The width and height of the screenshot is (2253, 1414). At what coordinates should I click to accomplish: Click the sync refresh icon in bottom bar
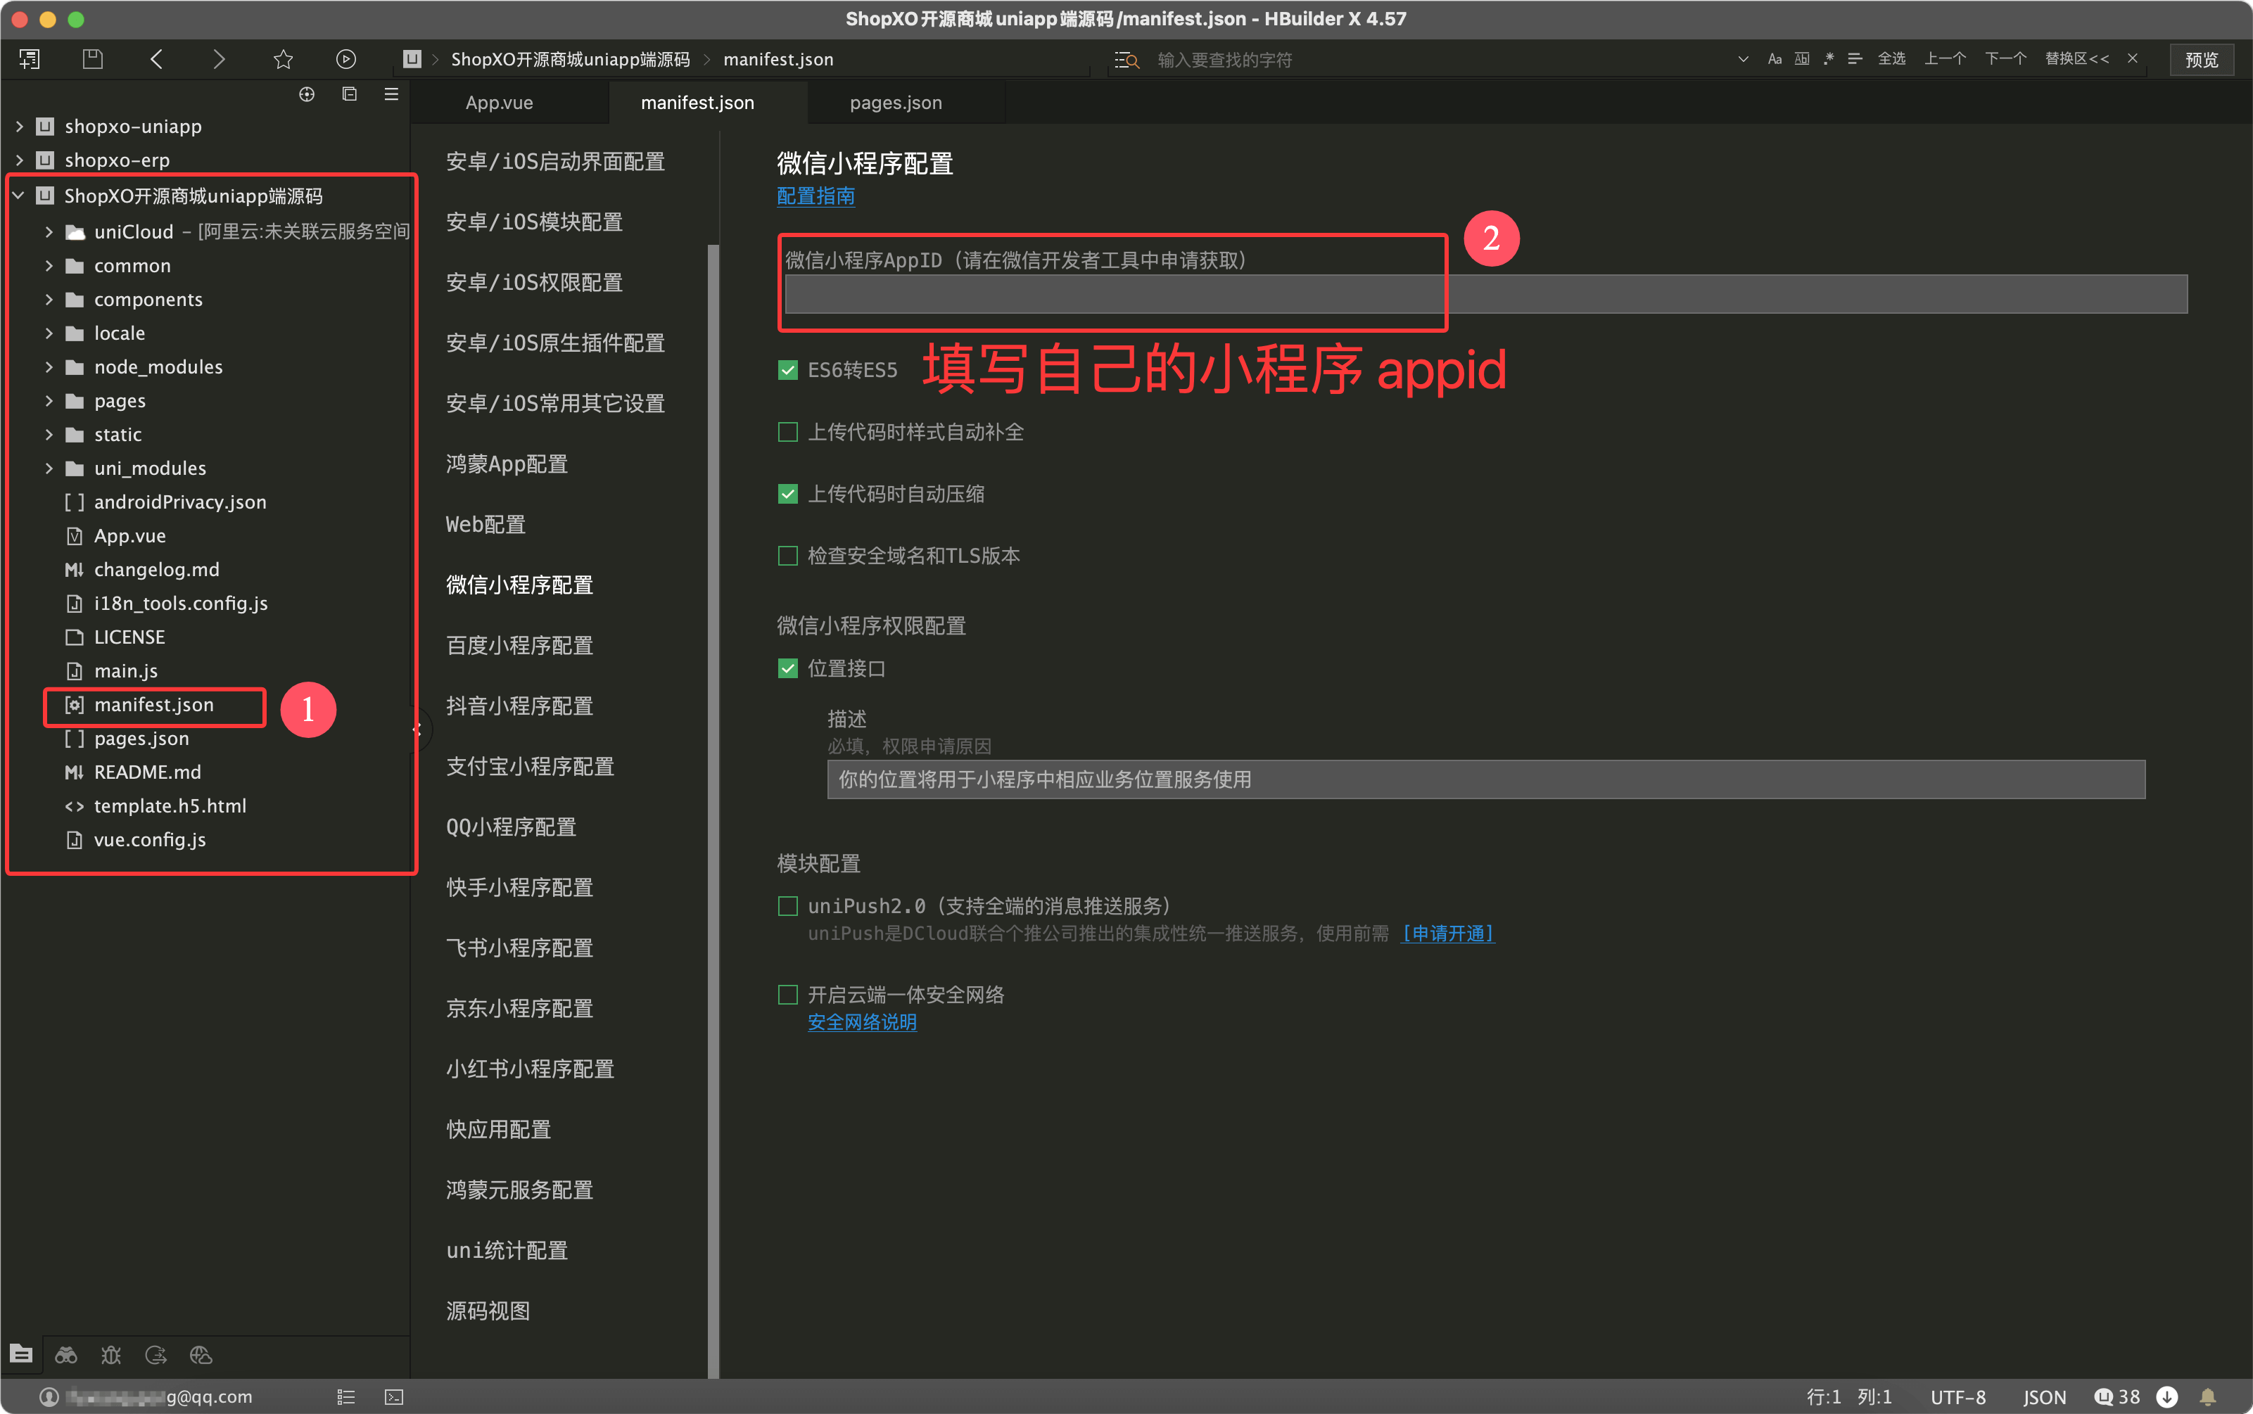(x=156, y=1354)
